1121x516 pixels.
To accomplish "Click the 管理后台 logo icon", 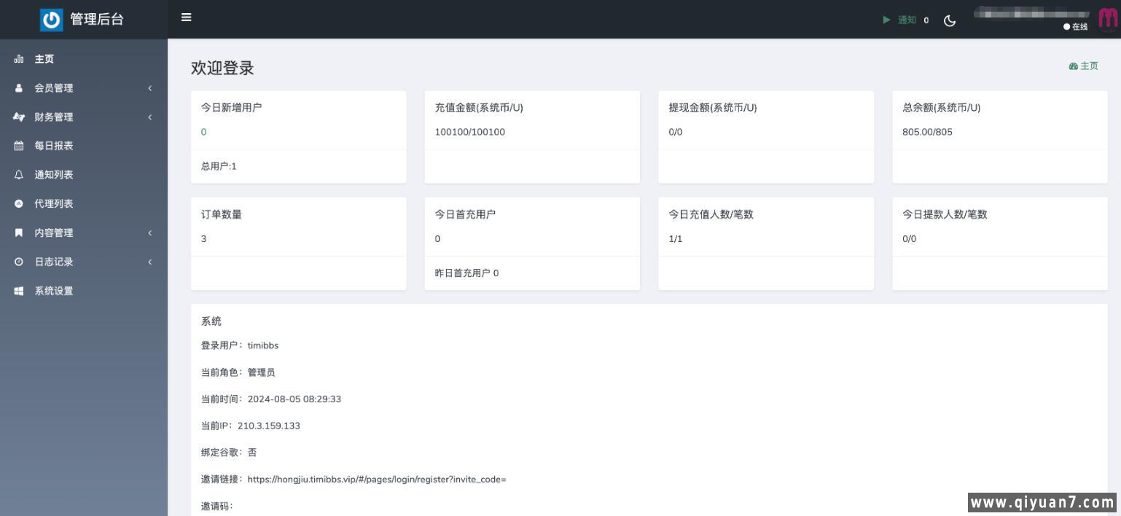I will click(51, 20).
